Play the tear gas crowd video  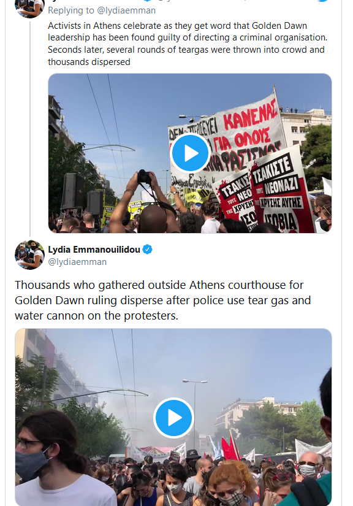[173, 418]
